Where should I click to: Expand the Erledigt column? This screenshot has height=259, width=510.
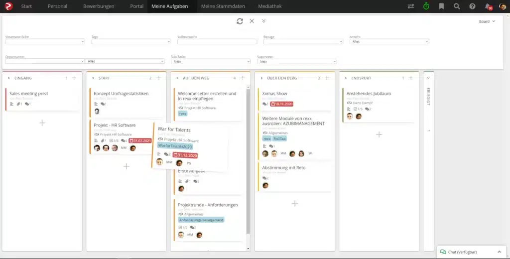[x=428, y=78]
